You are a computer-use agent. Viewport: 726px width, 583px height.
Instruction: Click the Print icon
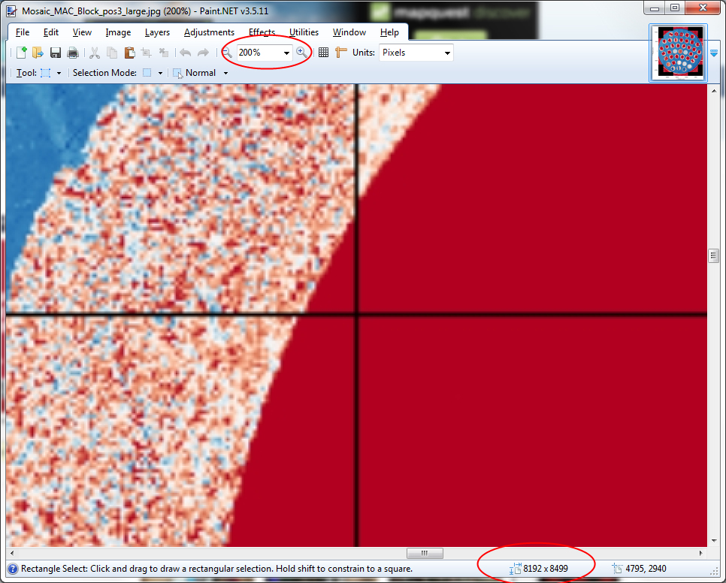(x=73, y=53)
